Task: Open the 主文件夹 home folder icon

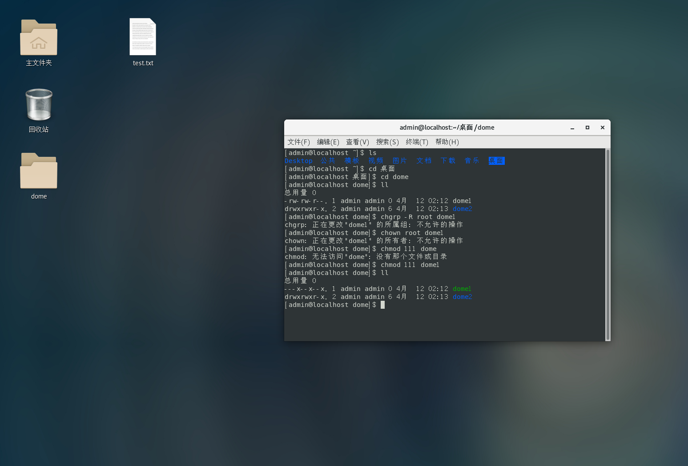Action: coord(39,42)
